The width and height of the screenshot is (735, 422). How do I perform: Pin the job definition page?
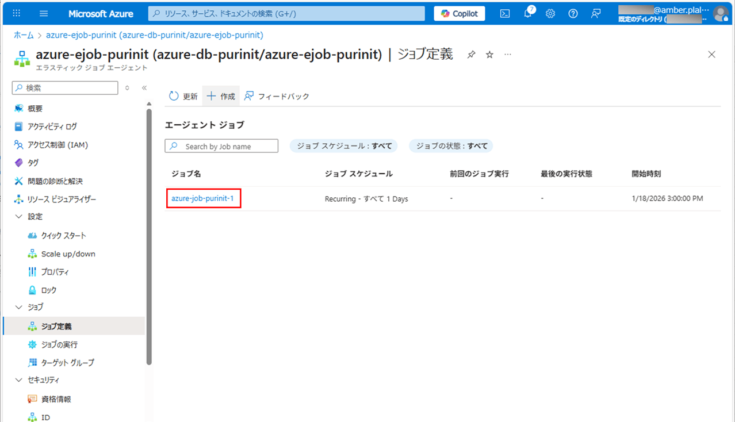coord(471,55)
